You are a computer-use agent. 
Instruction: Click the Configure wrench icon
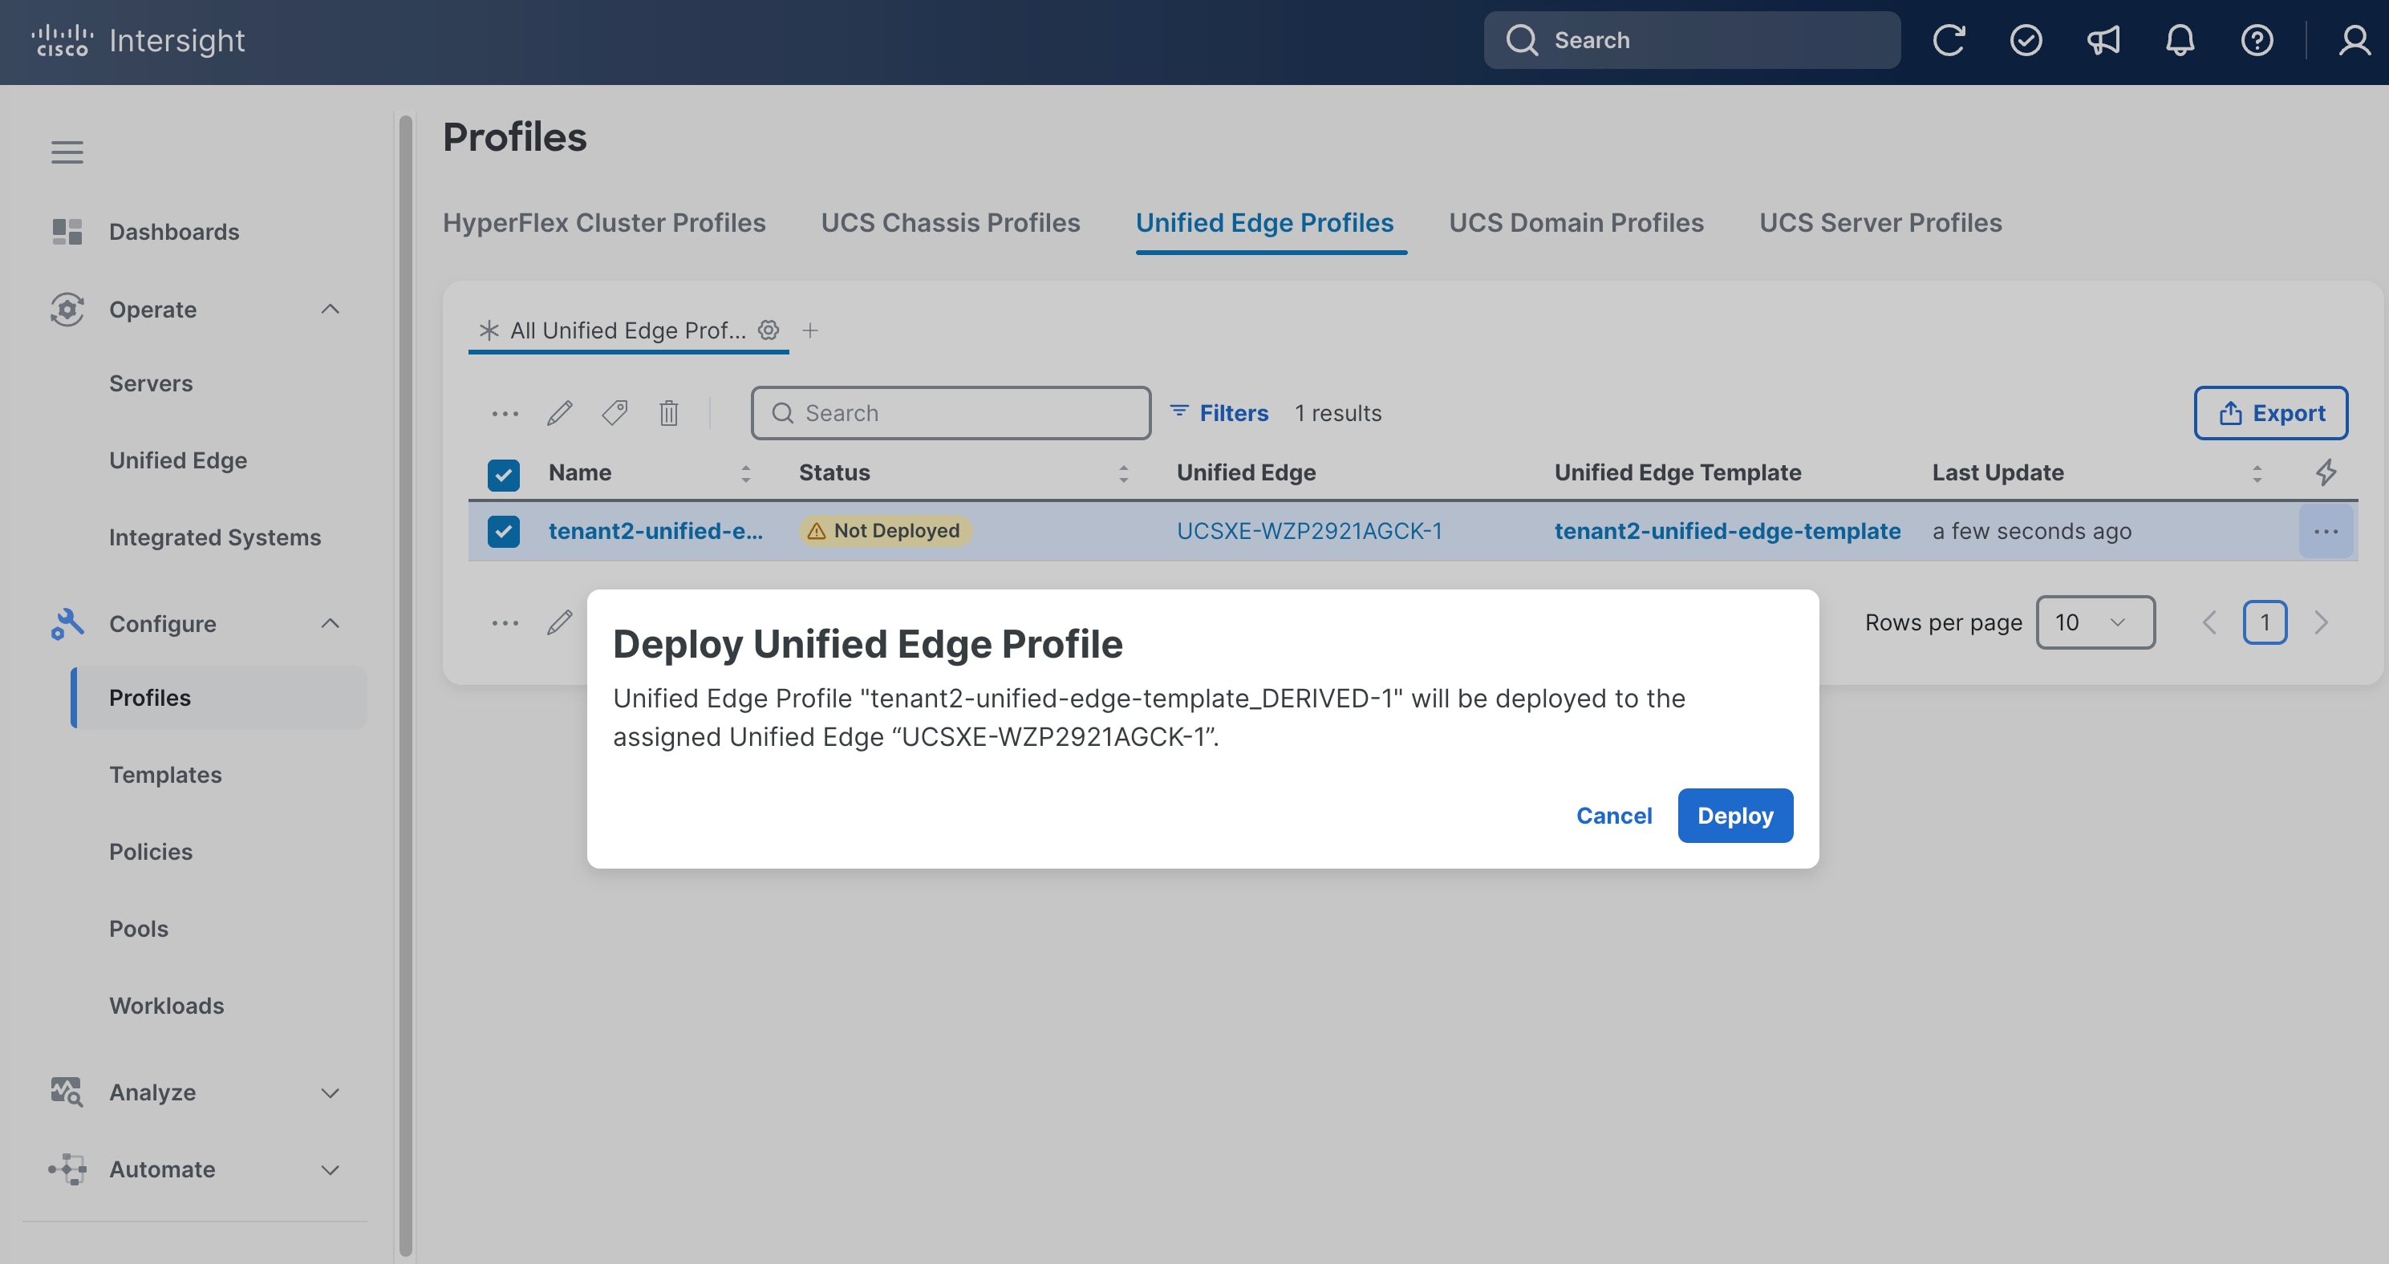[x=67, y=623]
